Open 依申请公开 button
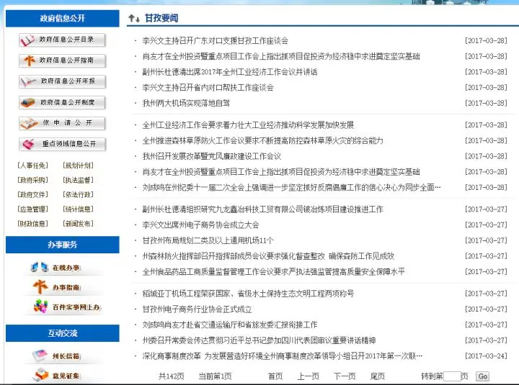The width and height of the screenshot is (519, 385). pyautogui.click(x=62, y=123)
